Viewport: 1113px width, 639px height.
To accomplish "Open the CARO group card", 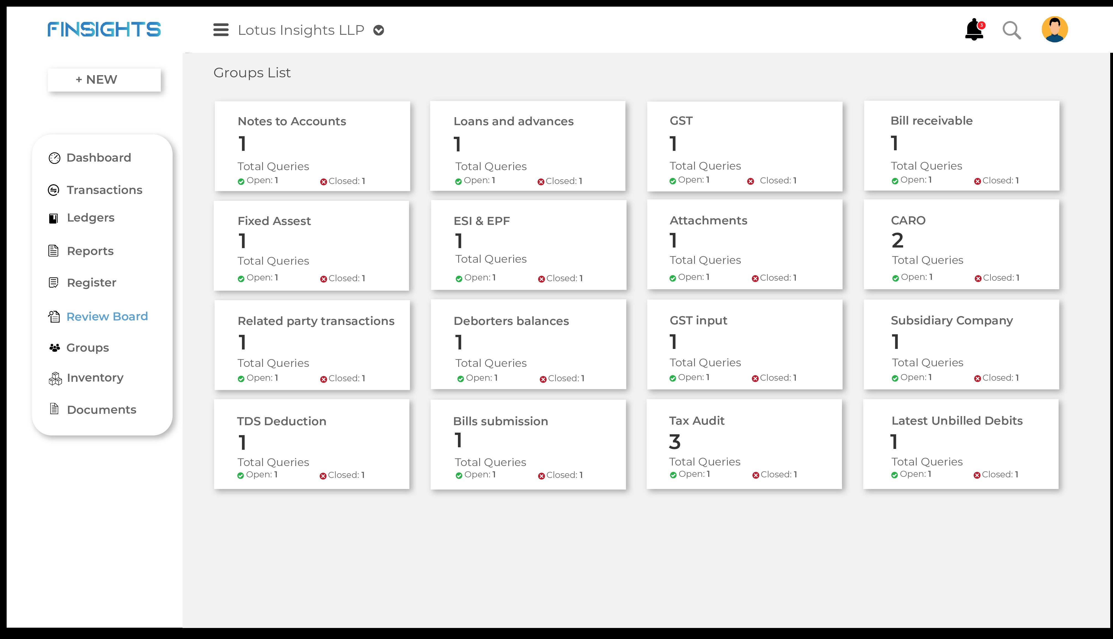I will (961, 244).
